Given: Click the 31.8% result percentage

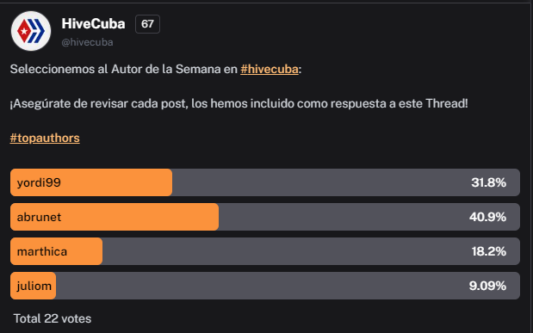Looking at the screenshot, I should (488, 182).
